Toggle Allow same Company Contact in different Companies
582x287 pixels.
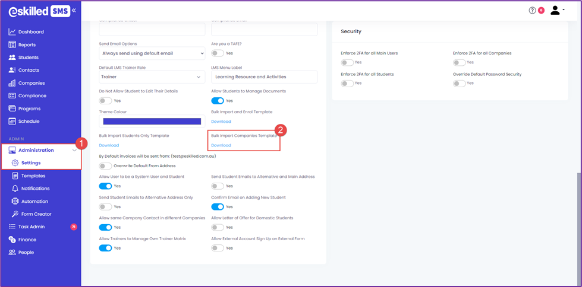click(105, 227)
